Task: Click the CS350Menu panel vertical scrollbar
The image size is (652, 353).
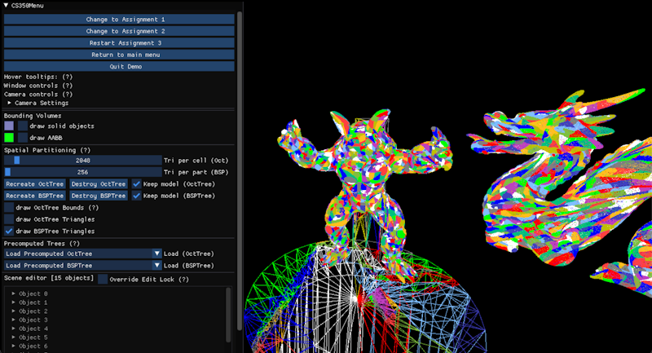Action: 239,171
